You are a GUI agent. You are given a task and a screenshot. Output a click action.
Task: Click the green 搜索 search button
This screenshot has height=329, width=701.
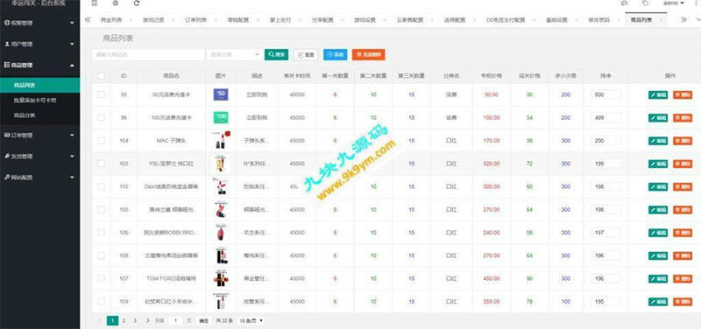pos(276,54)
